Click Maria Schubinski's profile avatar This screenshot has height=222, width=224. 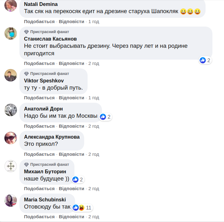click(x=11, y=200)
